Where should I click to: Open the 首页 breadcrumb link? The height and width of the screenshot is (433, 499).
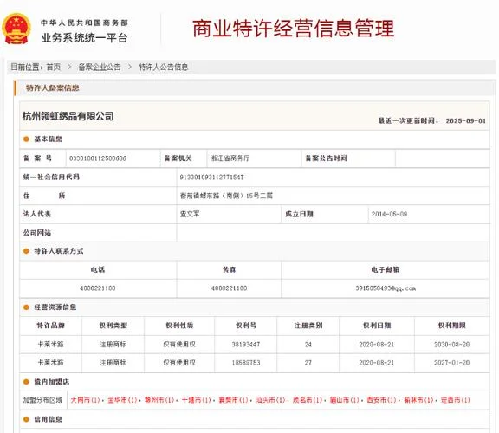(x=54, y=68)
